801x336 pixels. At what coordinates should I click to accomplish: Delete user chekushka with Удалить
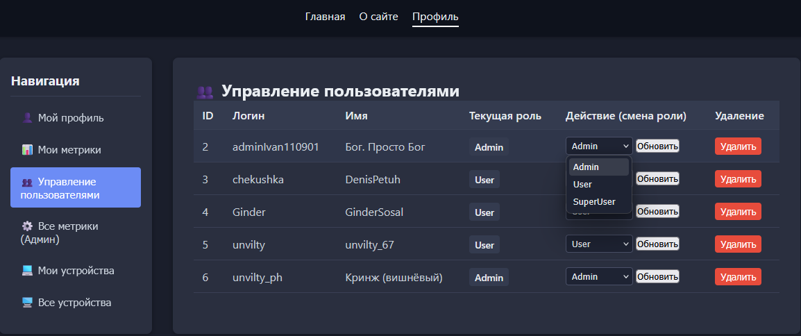[x=738, y=179]
